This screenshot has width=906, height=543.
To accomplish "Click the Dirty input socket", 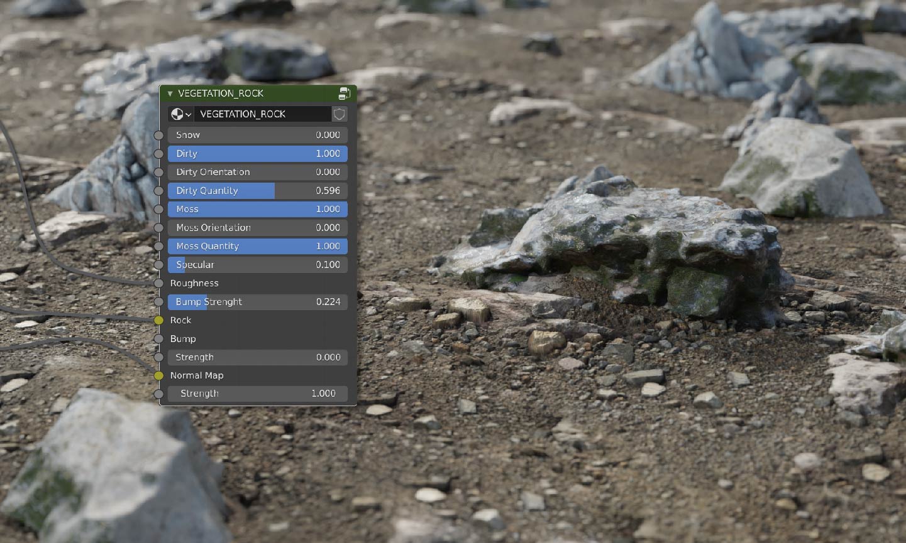I will [159, 154].
